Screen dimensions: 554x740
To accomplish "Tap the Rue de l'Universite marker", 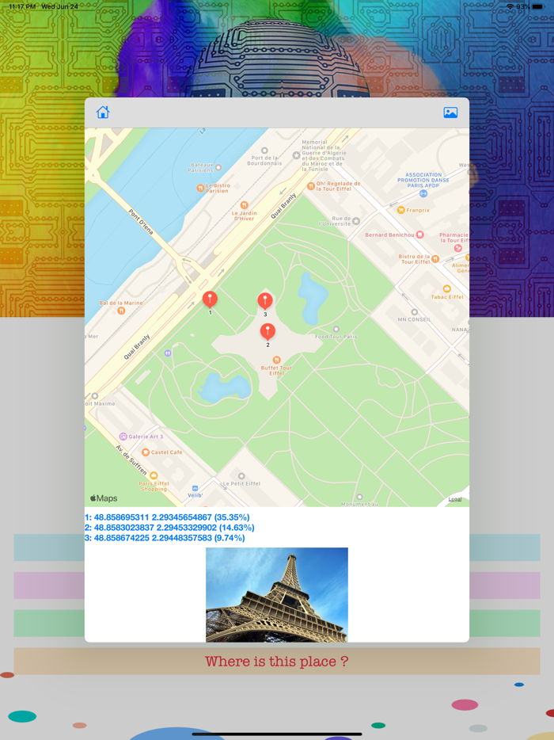I will pos(356,221).
